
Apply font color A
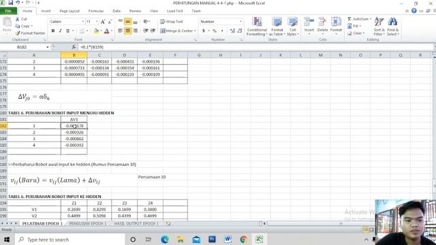coord(106,31)
